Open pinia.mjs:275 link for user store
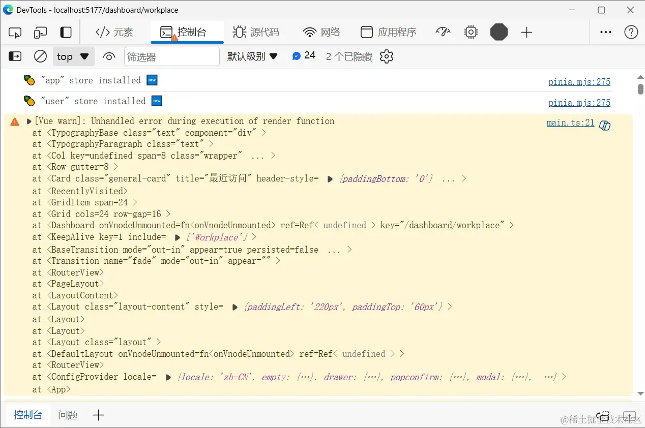This screenshot has height=428, width=645. tap(579, 103)
